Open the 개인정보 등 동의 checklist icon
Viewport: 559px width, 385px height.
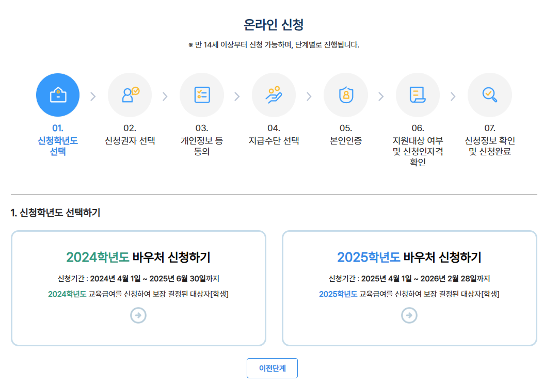coord(202,94)
